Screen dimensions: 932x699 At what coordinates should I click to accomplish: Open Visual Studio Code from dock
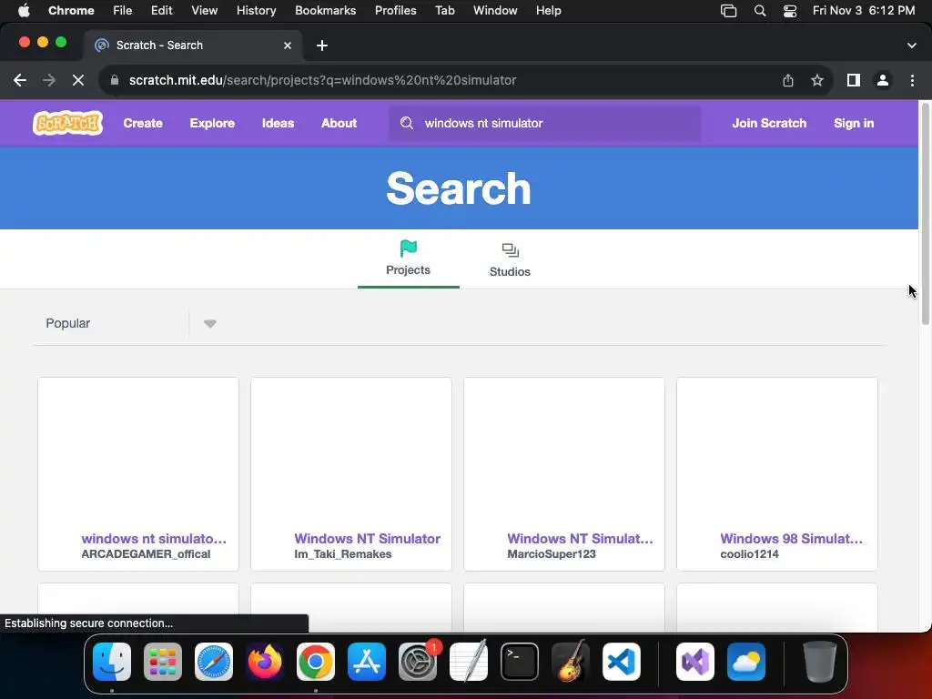622,662
